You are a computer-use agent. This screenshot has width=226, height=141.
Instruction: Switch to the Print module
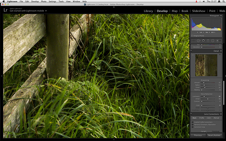(x=212, y=11)
